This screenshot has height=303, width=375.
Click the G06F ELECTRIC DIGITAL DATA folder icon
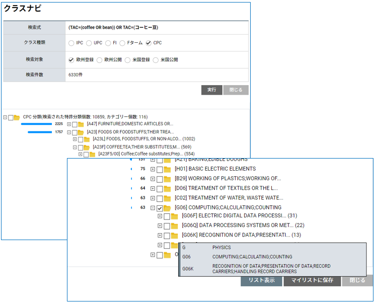[174, 216]
